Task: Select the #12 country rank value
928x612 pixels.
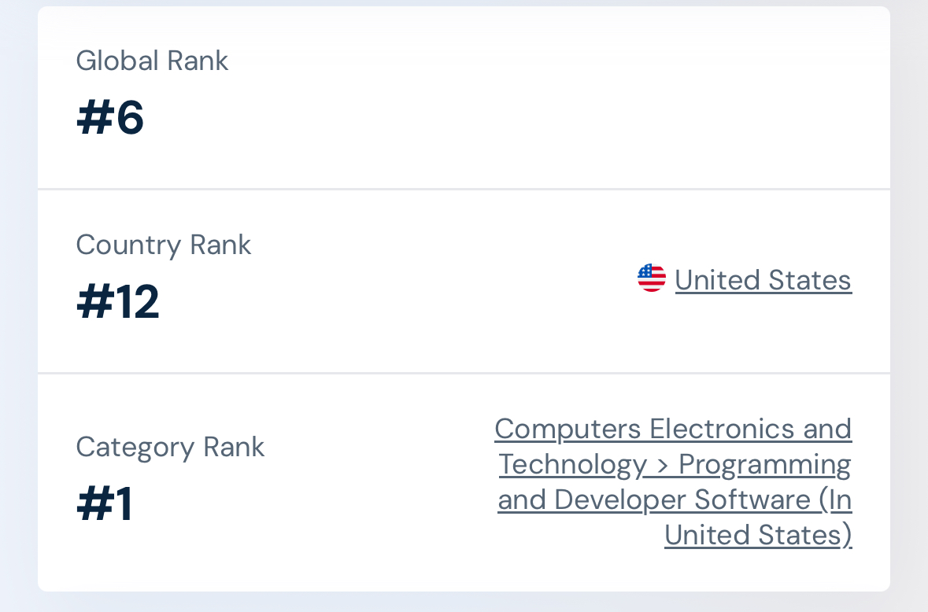Action: [x=118, y=301]
